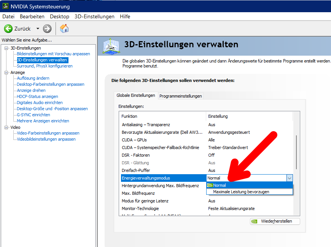Select the Monitor-Technologie row

pos(207,209)
